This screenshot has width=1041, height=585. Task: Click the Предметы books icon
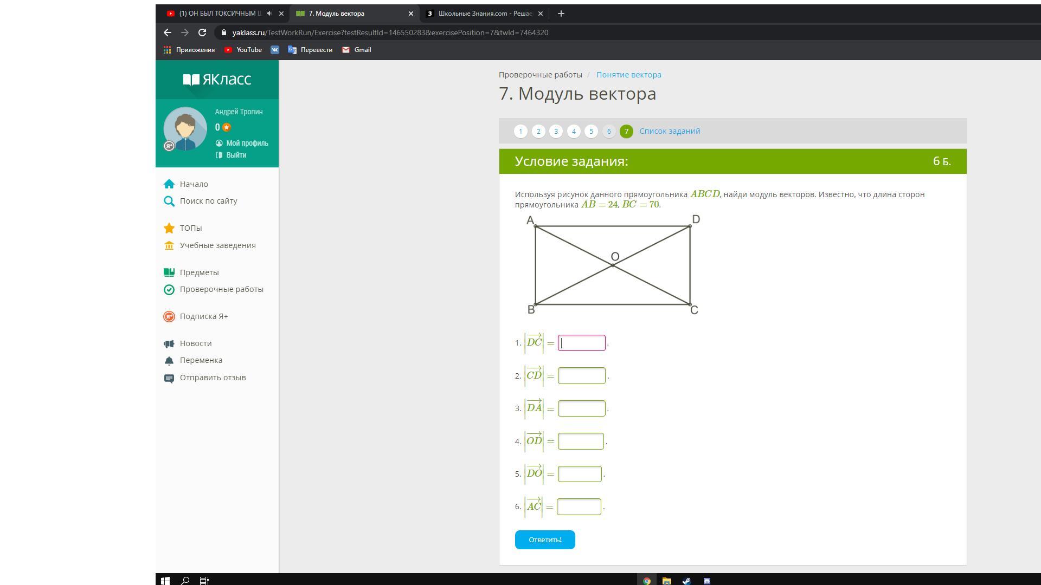(x=169, y=272)
